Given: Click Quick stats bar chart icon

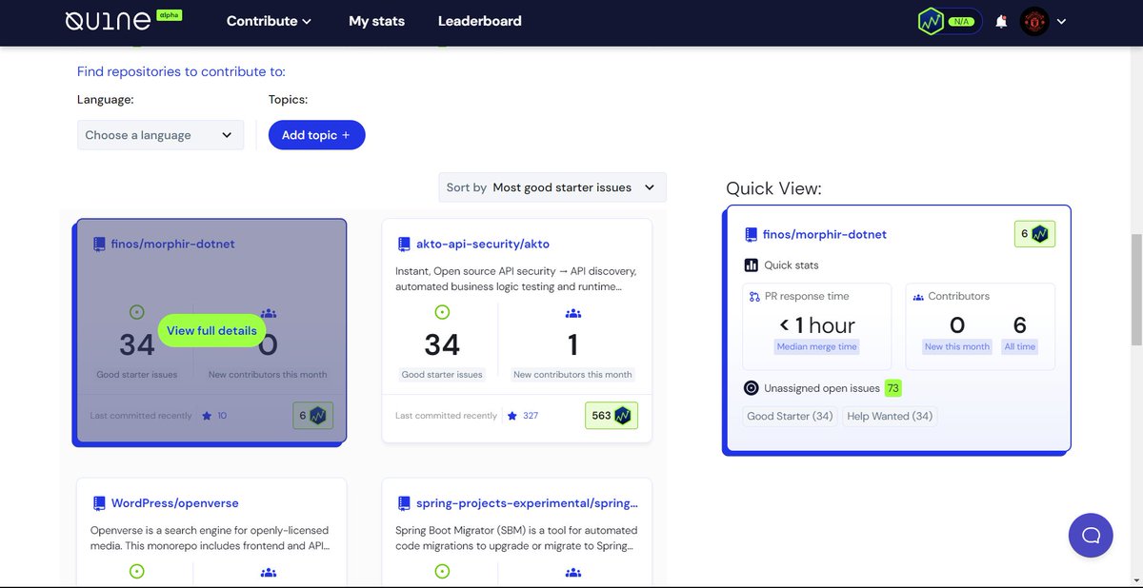Looking at the screenshot, I should tap(751, 265).
